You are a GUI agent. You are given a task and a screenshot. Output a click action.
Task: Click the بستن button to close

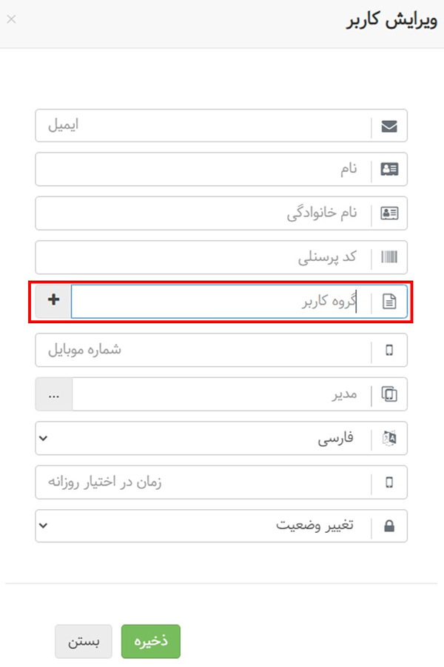(84, 642)
